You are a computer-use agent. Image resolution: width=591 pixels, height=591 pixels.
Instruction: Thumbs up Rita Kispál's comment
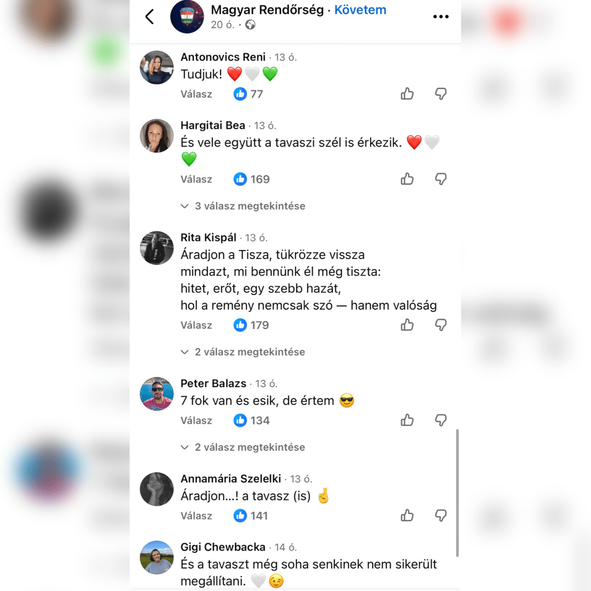pyautogui.click(x=407, y=324)
